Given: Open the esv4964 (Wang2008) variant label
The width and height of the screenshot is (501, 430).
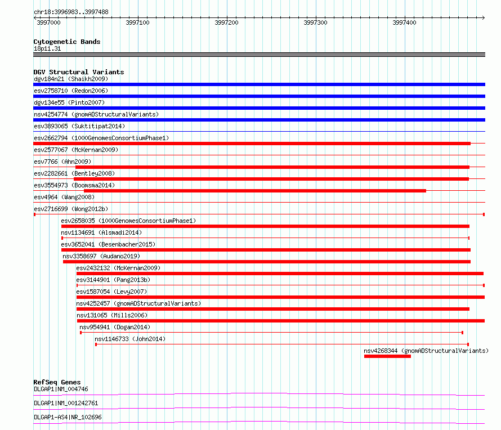Looking at the screenshot, I should tap(64, 197).
